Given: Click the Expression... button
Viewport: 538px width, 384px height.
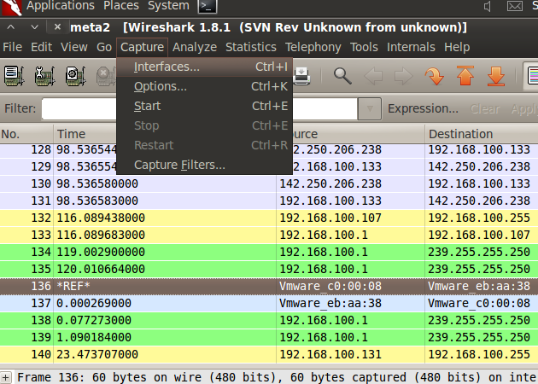Looking at the screenshot, I should click(423, 108).
